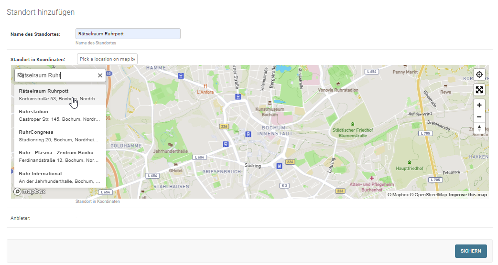Click the Mapbox logo
Viewport: 498px width, 265px height.
30,191
